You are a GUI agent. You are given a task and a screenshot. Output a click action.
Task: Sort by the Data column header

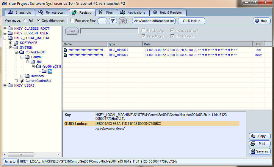198,44
